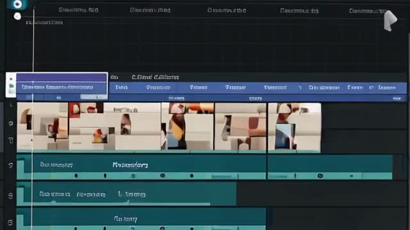Click the label text inside the selected purple clip

[x=58, y=88]
